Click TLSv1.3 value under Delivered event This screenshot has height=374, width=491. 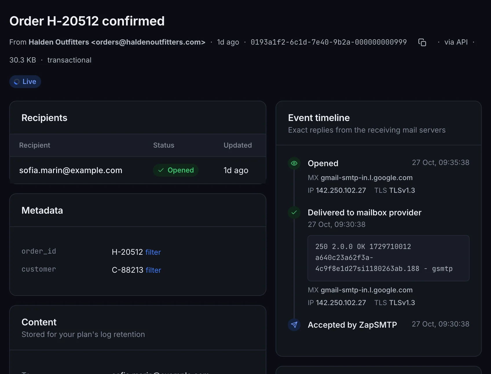(402, 303)
